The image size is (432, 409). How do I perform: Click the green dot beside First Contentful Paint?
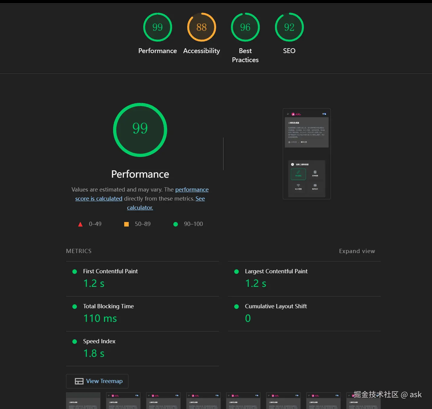[75, 271]
